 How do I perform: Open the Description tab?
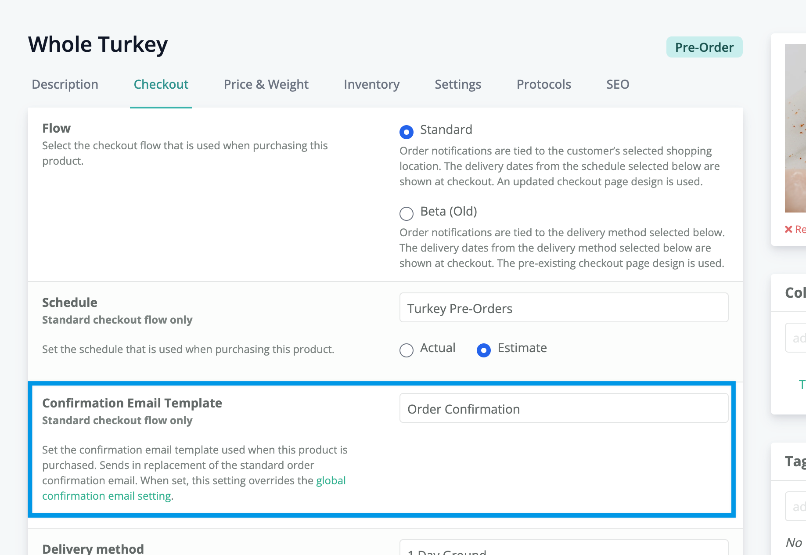coord(65,84)
